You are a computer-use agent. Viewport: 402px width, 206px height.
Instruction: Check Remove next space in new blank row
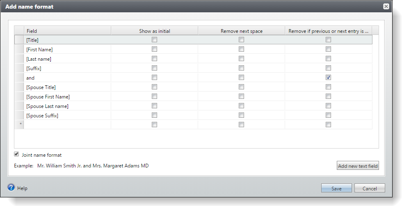pyautogui.click(x=241, y=125)
